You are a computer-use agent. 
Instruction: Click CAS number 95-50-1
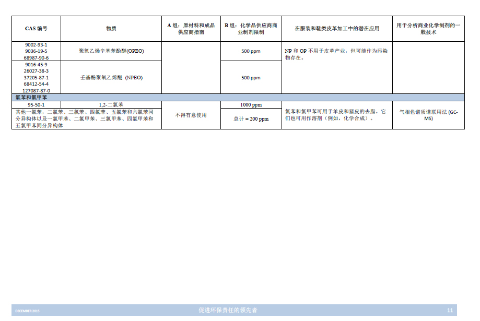(x=36, y=104)
